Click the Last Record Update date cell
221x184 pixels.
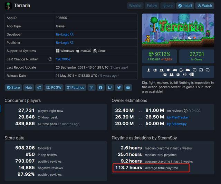click(x=96, y=67)
